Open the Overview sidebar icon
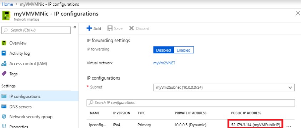 tap(4, 43)
